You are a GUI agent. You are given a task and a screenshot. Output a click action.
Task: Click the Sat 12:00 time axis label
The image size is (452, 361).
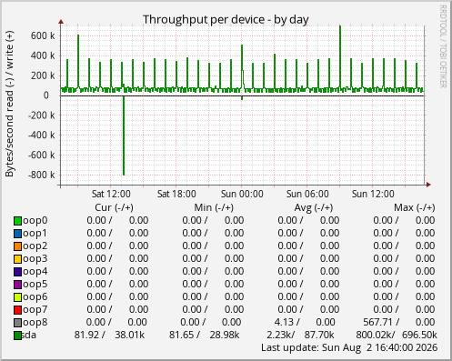pos(111,194)
